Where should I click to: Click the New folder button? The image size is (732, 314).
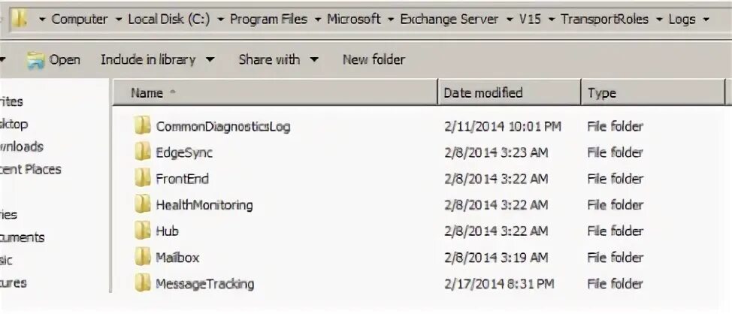point(374,59)
